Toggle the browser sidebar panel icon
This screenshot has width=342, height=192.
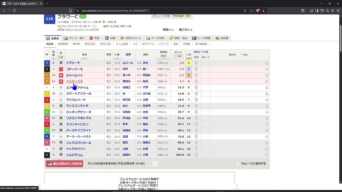(317, 11)
